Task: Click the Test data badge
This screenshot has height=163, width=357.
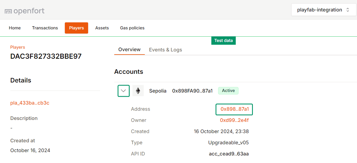Action: pos(223,41)
